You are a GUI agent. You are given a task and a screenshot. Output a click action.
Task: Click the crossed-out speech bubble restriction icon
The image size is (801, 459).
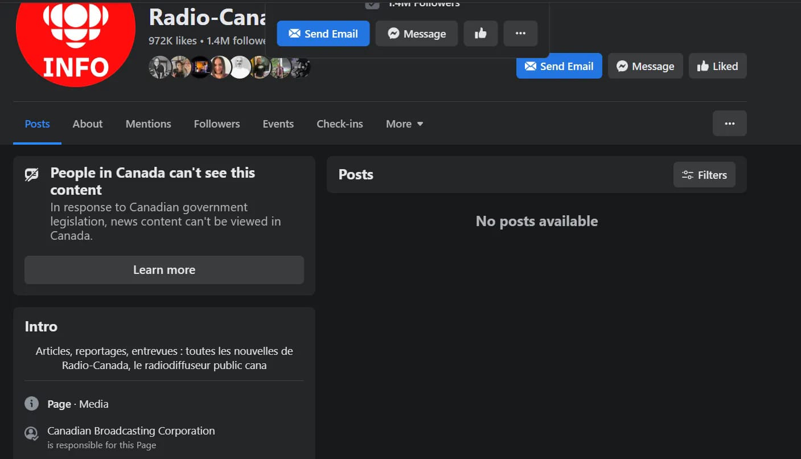32,174
